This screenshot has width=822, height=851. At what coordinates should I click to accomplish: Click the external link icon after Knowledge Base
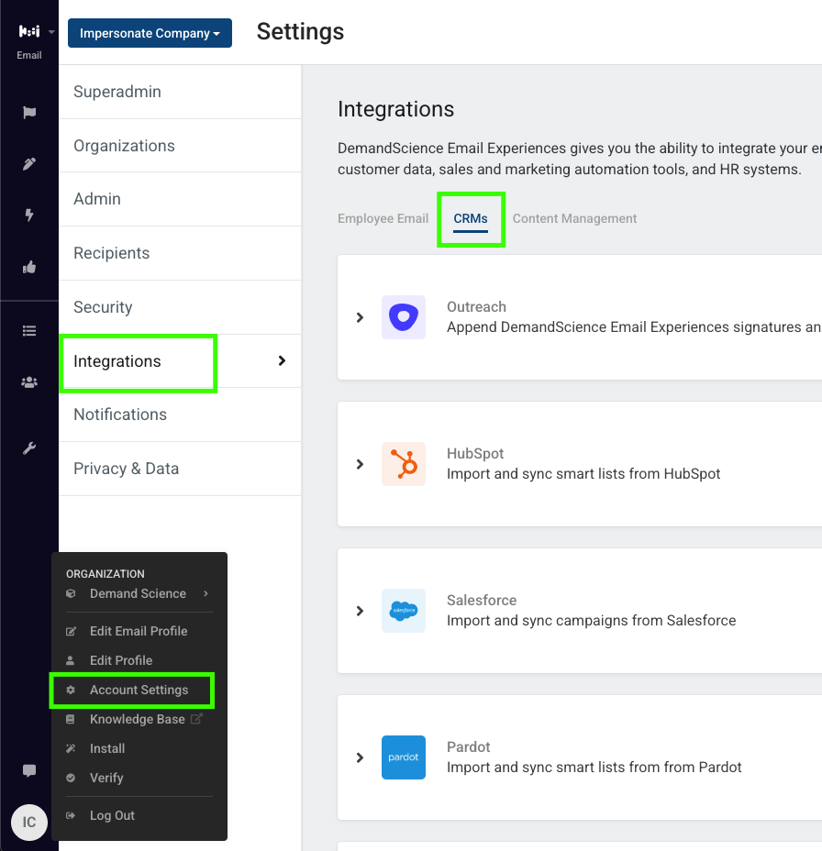click(196, 719)
